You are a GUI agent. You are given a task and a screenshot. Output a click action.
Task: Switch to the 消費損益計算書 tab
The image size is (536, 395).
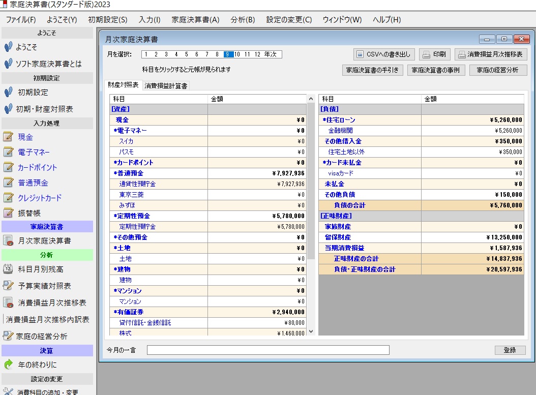coord(166,86)
